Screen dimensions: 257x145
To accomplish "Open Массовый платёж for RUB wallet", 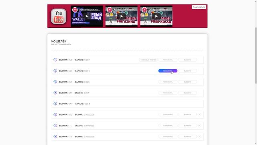I will pyautogui.click(x=148, y=60).
